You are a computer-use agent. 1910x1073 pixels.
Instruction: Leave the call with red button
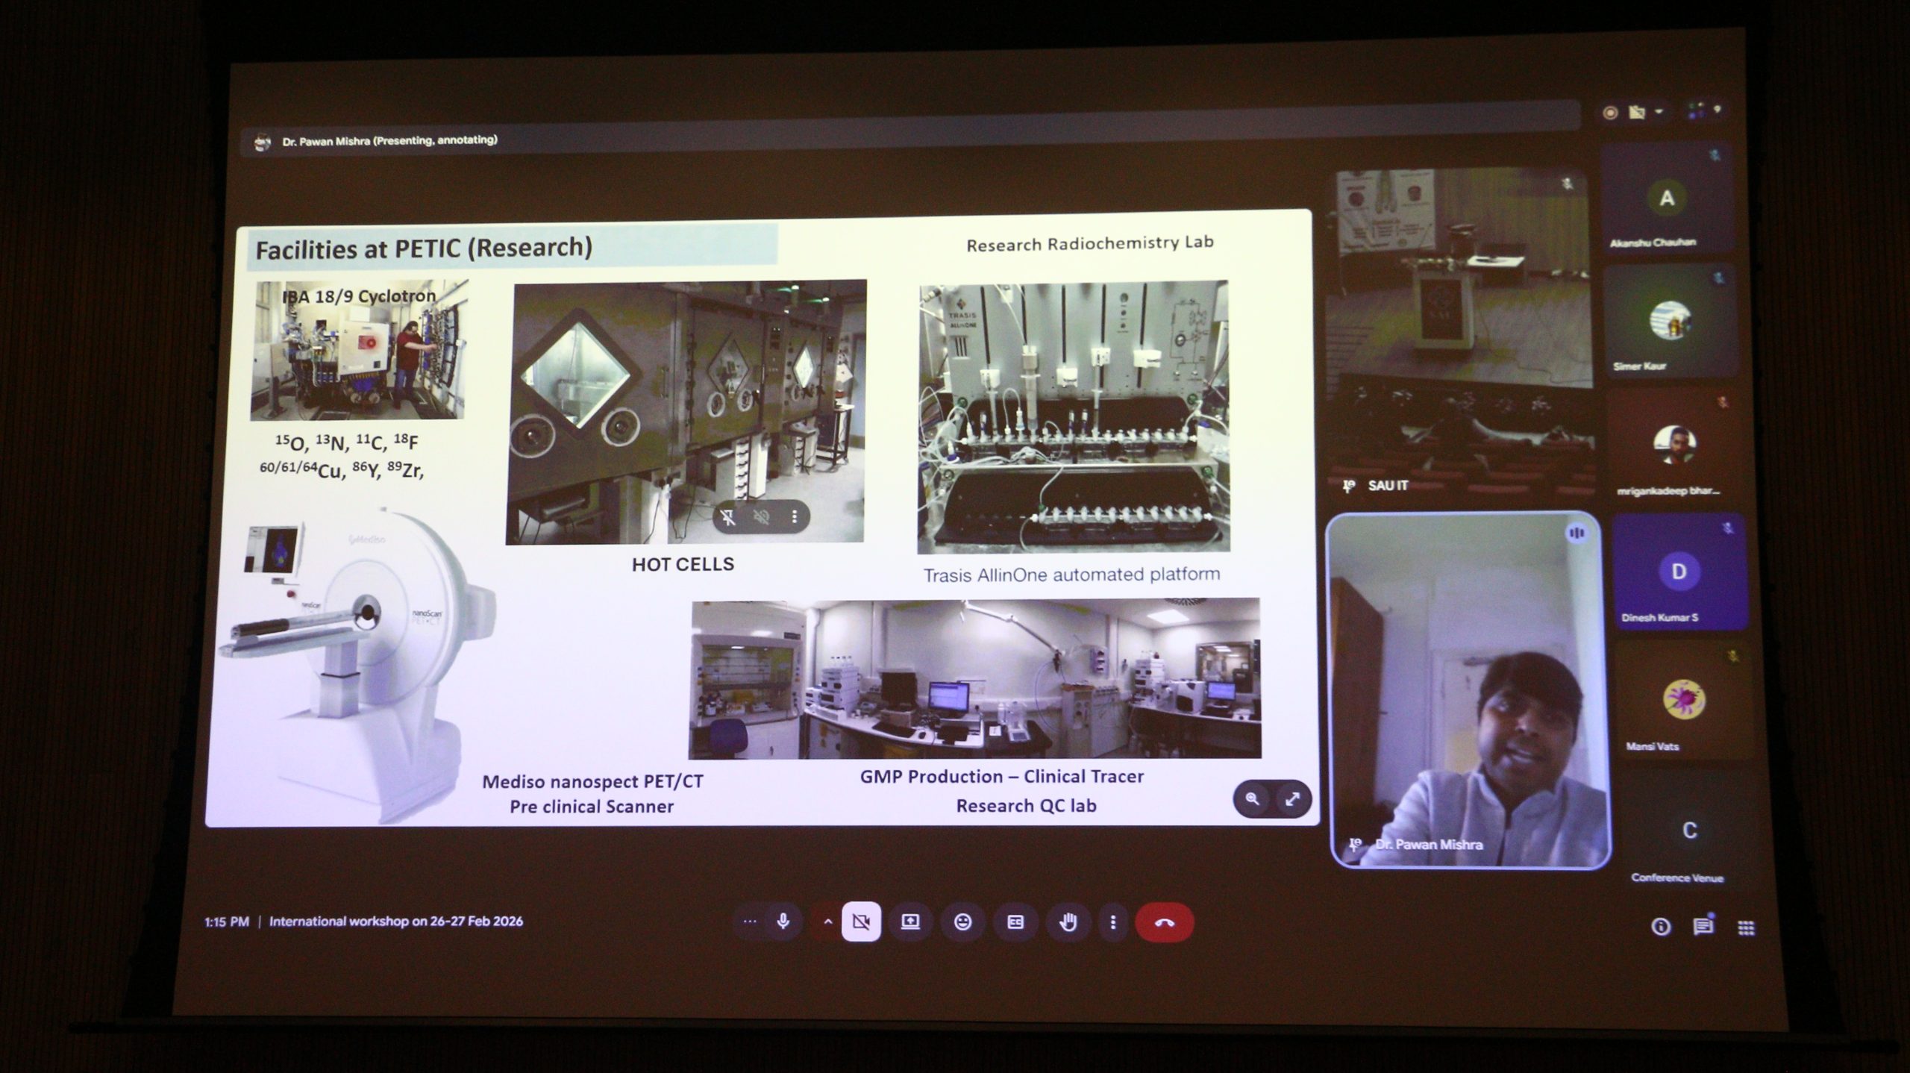coord(1164,923)
